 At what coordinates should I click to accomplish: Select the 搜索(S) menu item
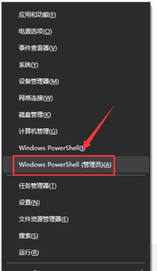(x=76, y=236)
